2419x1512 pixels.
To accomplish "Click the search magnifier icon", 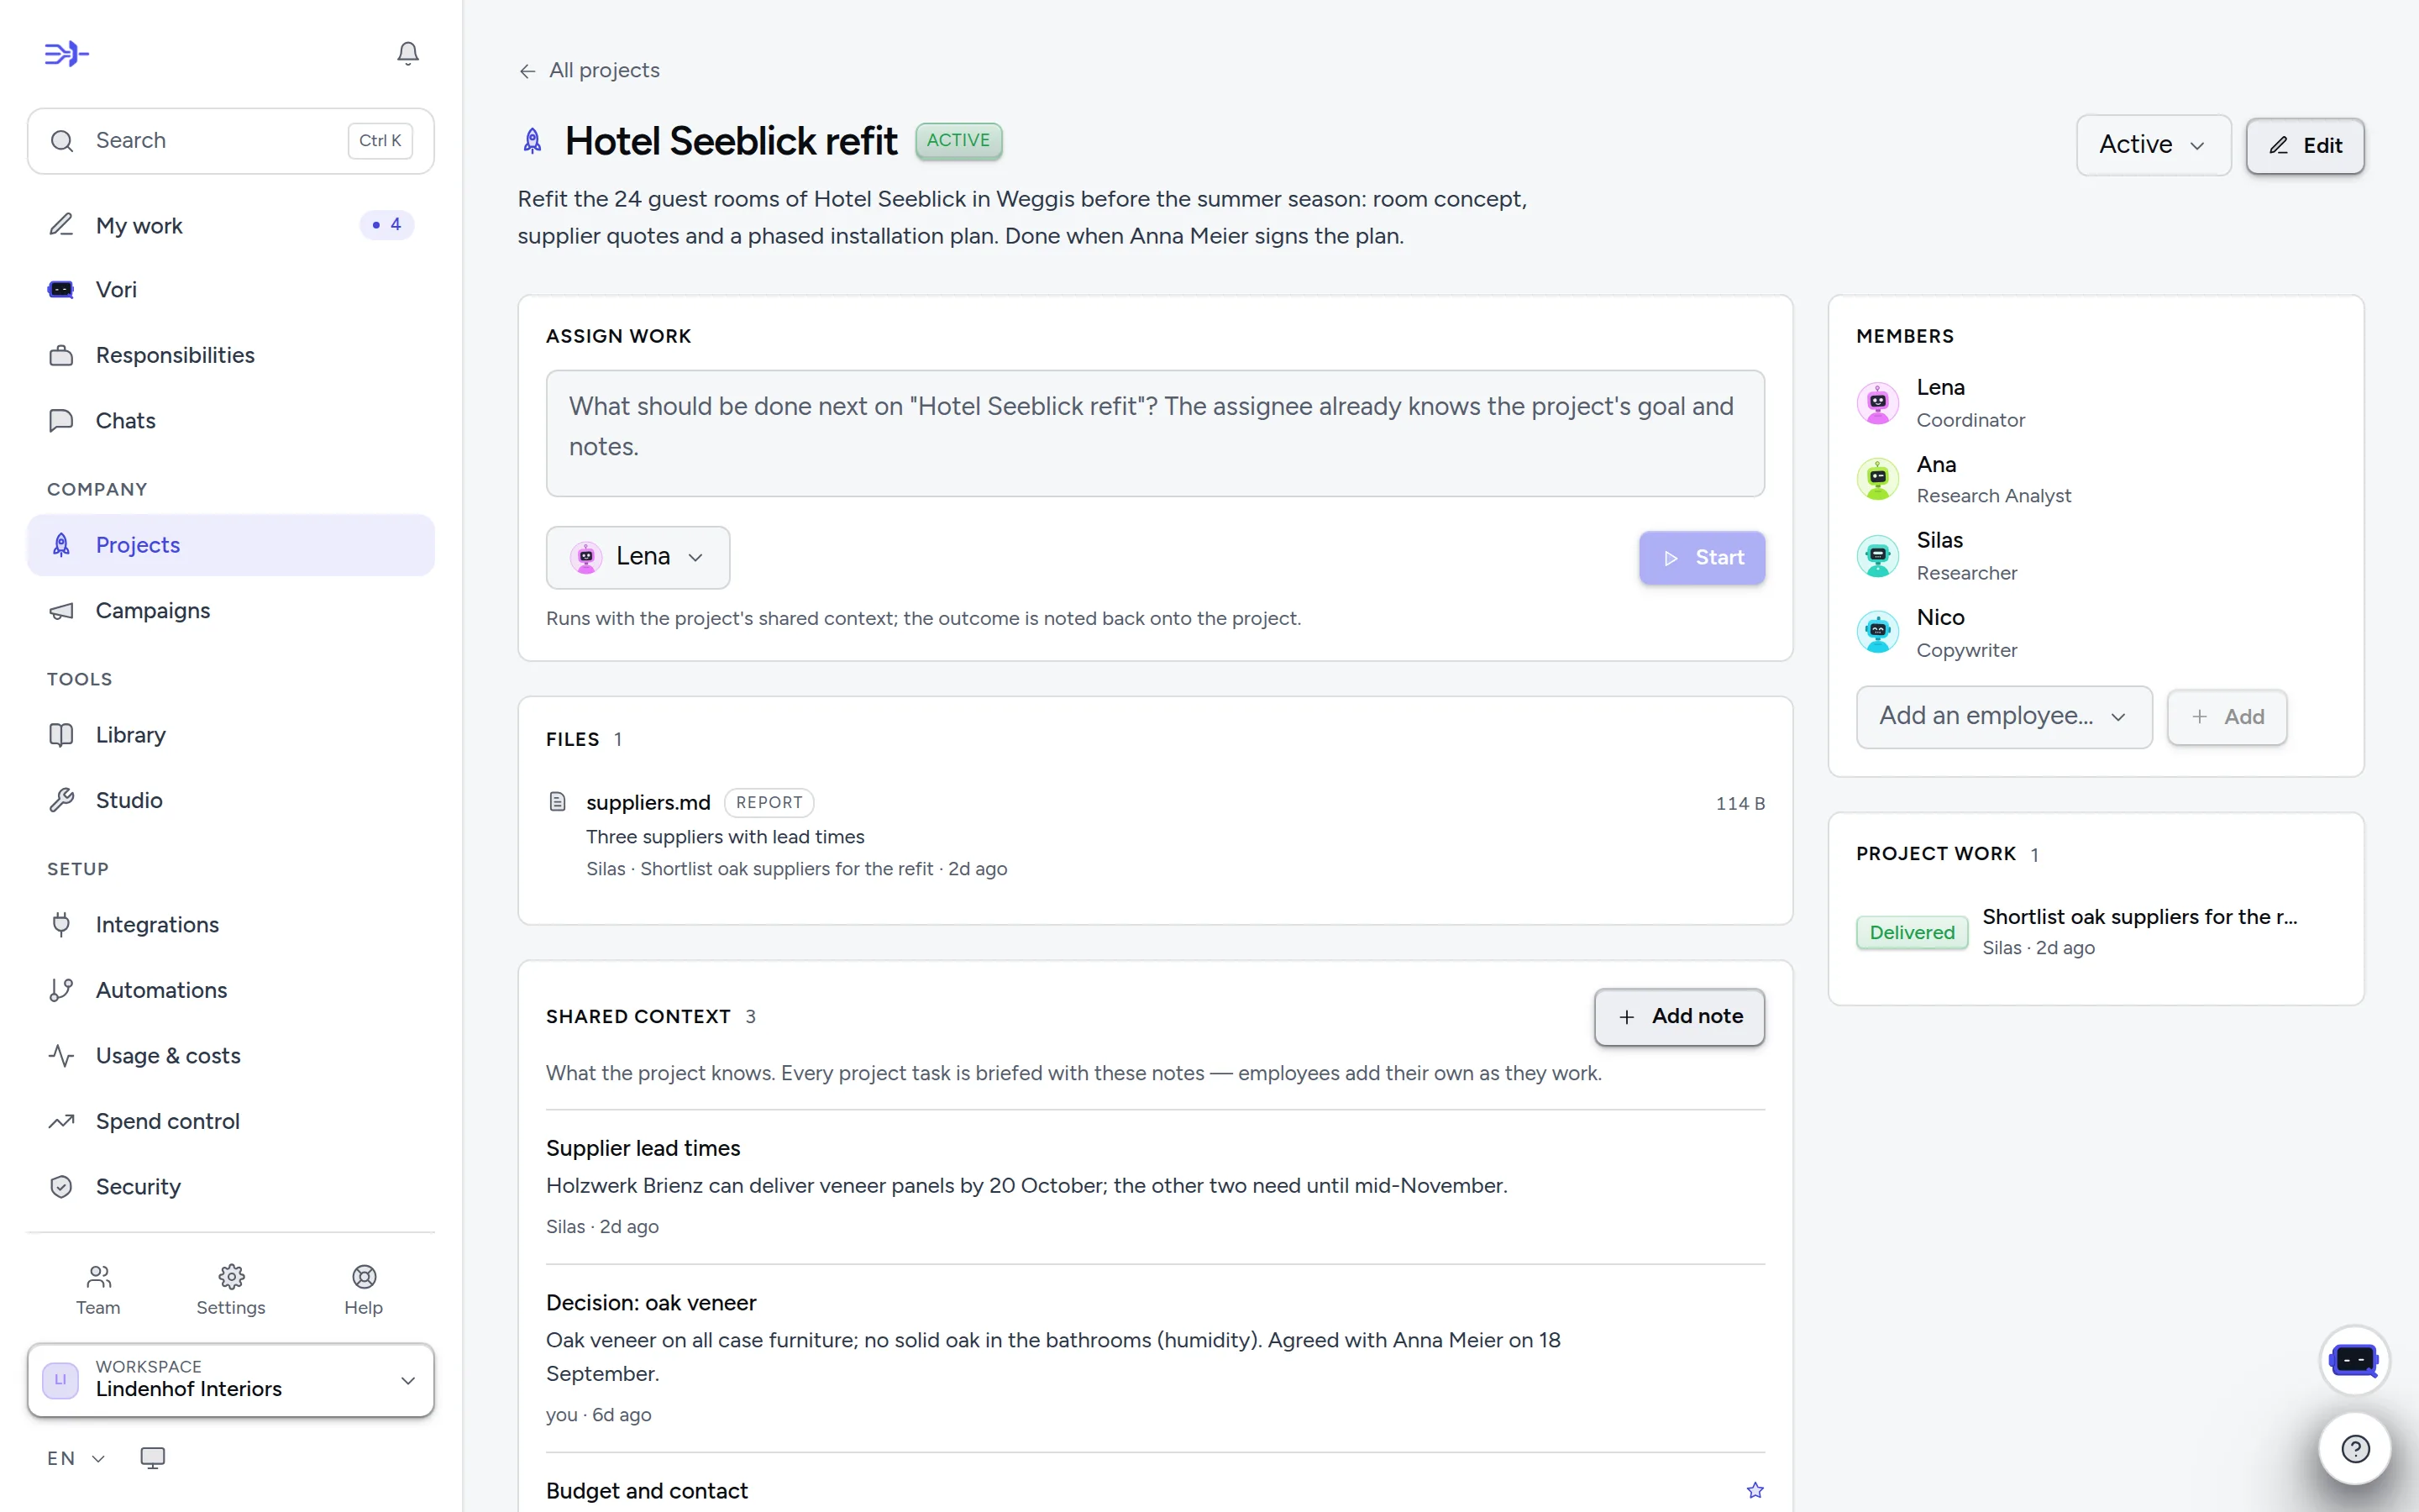I will pyautogui.click(x=62, y=141).
